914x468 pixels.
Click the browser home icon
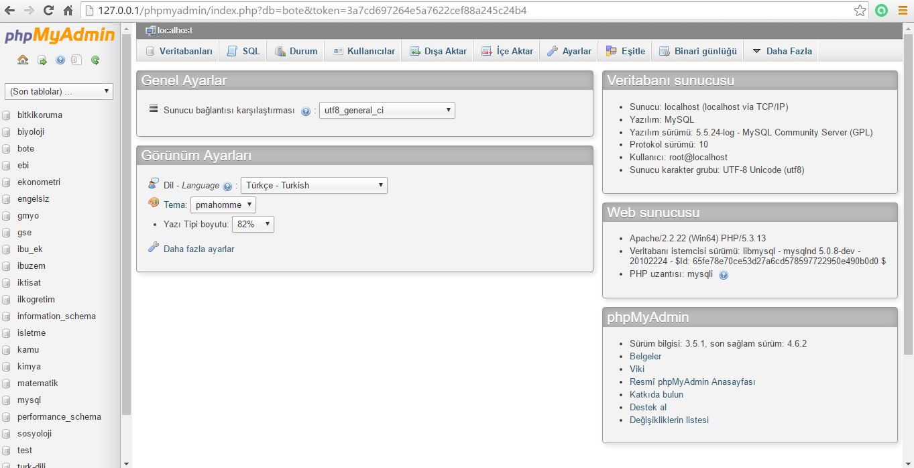pyautogui.click(x=68, y=11)
